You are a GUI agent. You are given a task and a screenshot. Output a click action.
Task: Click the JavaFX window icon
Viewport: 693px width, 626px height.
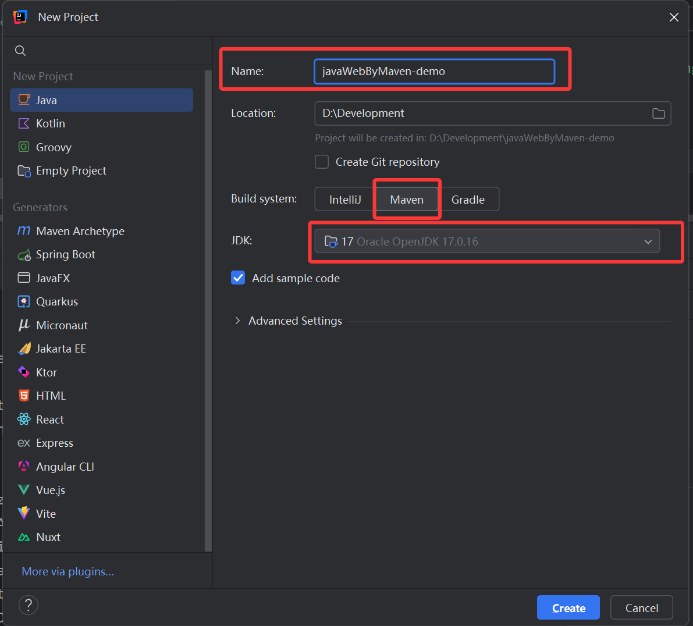(24, 278)
